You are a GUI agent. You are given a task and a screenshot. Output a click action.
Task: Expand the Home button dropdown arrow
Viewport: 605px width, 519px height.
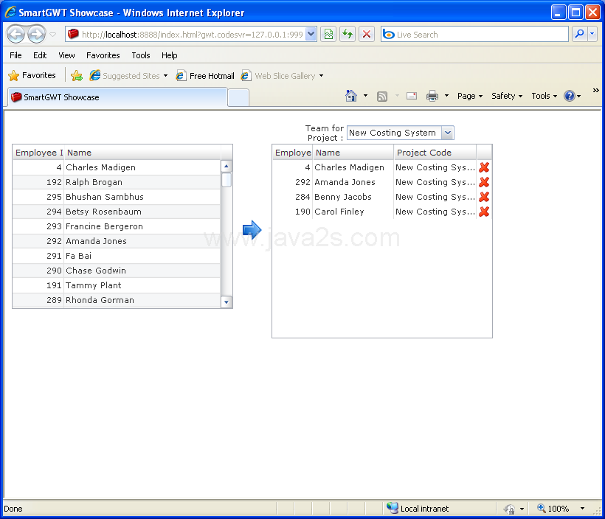(x=365, y=96)
